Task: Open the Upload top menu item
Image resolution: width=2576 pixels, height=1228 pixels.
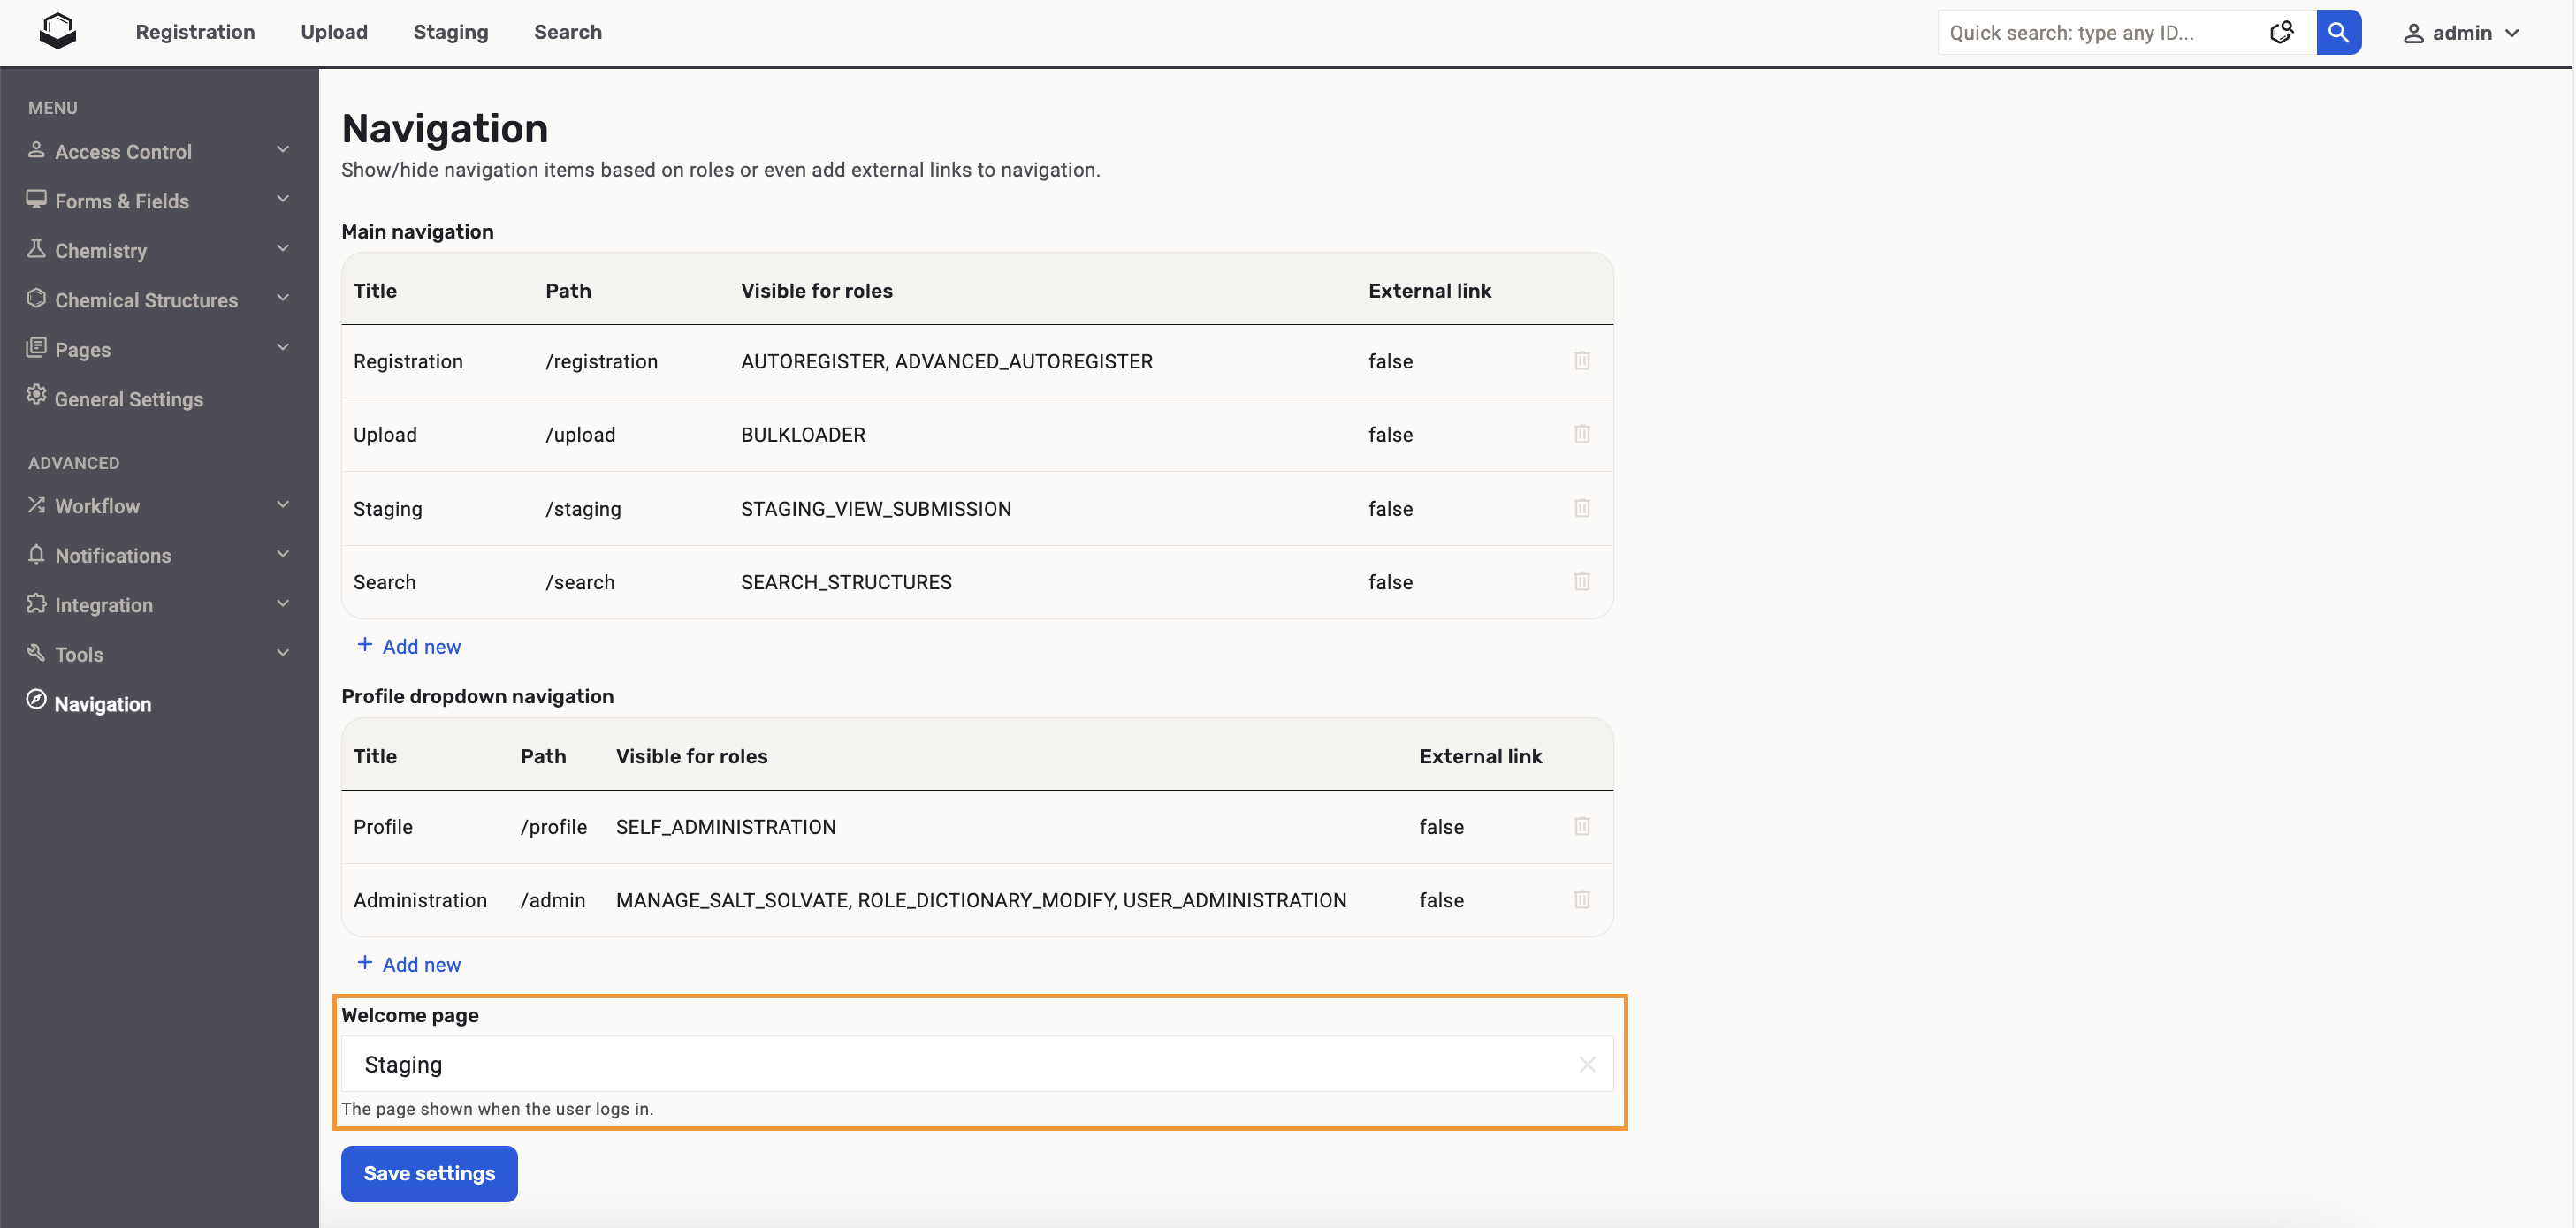Action: point(334,32)
